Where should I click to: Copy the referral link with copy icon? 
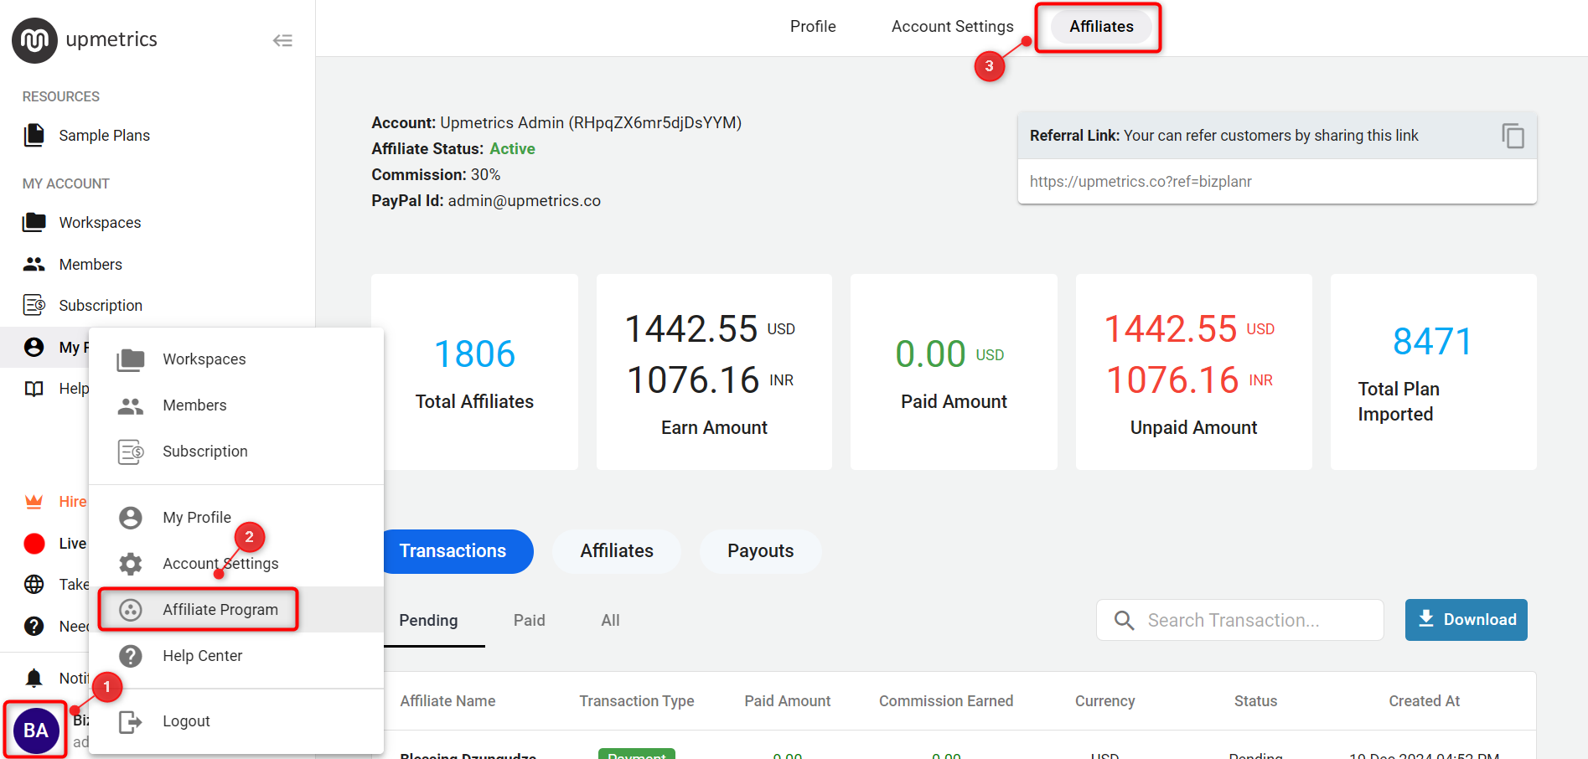(1513, 136)
